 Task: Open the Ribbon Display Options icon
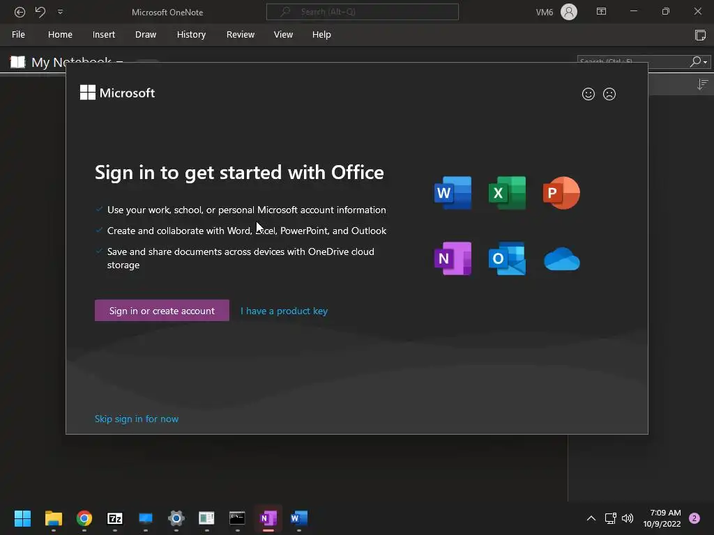coord(601,11)
